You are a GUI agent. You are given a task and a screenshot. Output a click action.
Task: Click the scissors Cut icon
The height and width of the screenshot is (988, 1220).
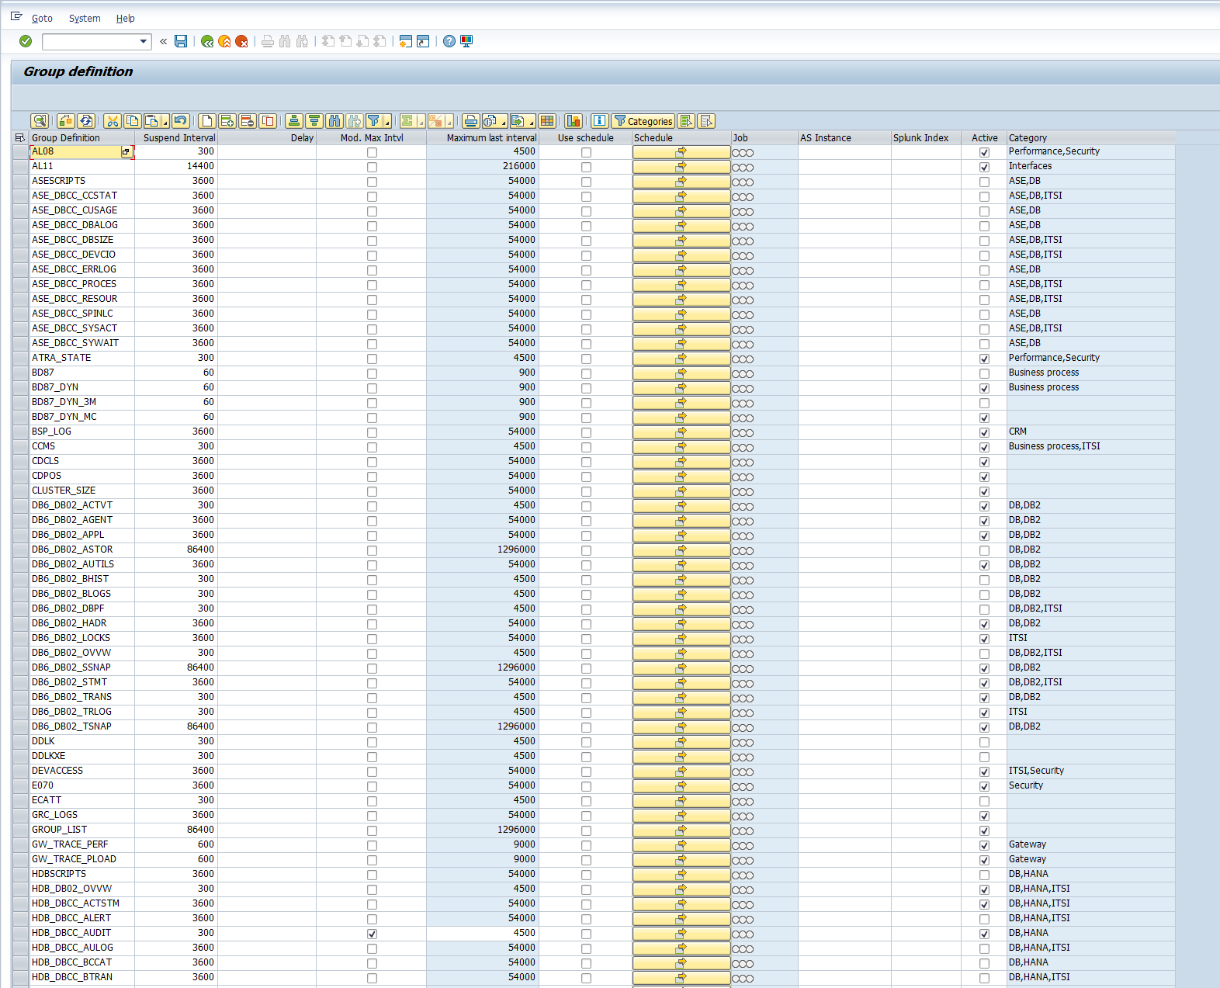click(113, 121)
